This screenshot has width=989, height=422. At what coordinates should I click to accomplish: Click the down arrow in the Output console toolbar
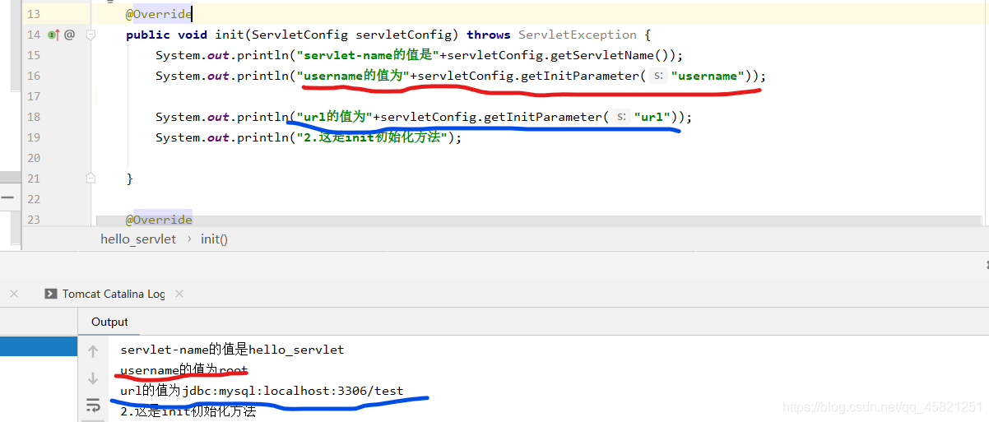[x=93, y=378]
